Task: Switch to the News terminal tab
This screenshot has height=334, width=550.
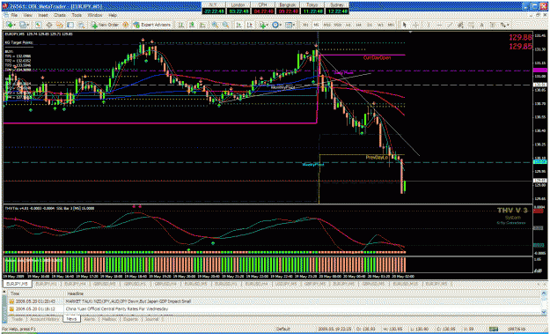Action: 71,319
